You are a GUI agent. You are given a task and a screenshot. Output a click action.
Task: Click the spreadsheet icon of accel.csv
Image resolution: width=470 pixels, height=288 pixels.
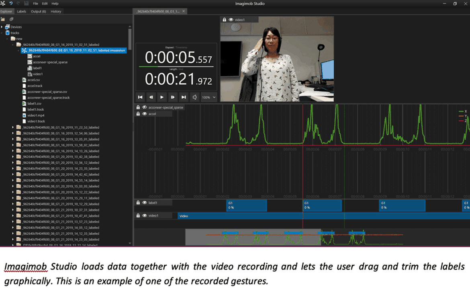coord(24,80)
